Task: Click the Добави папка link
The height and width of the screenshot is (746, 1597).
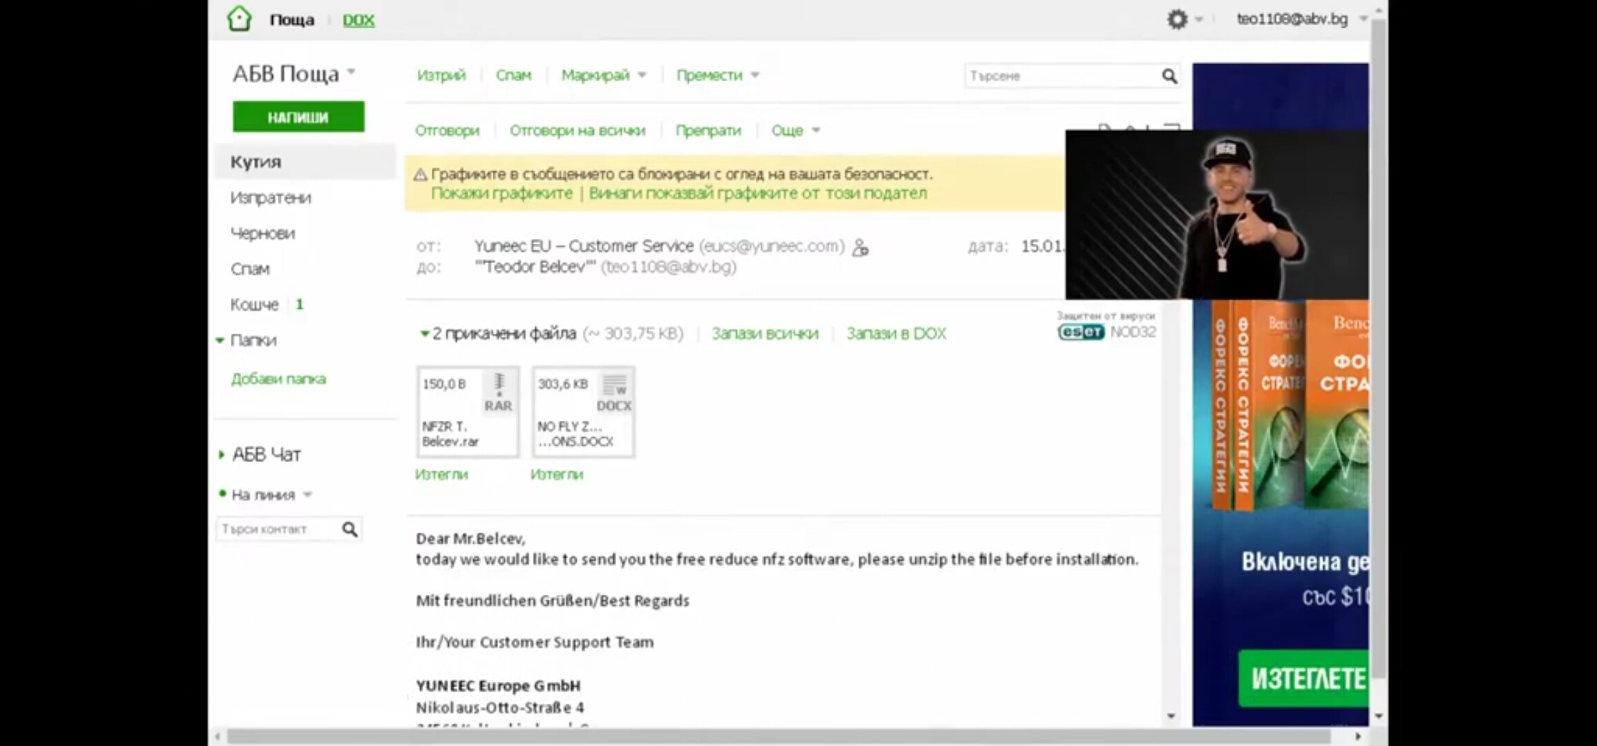Action: tap(278, 379)
